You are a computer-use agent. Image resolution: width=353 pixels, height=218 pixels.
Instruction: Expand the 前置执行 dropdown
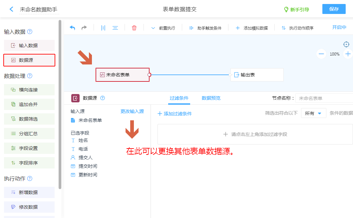tap(163, 28)
